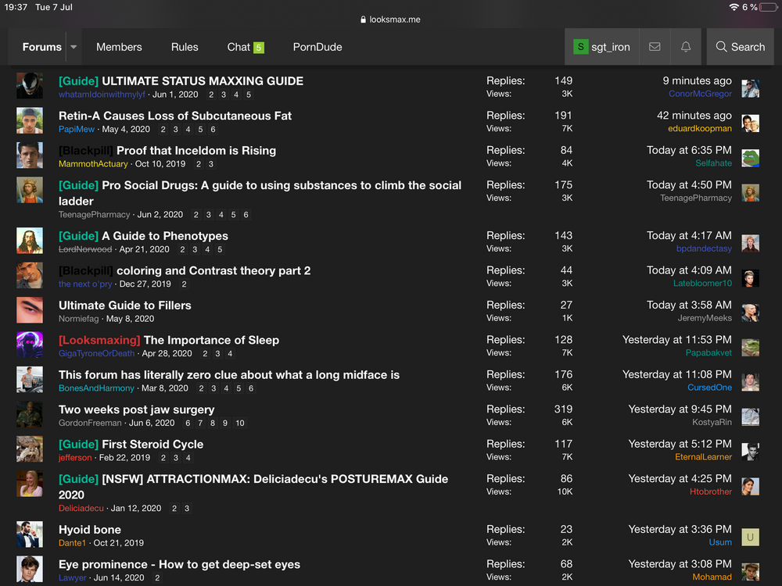Image resolution: width=782 pixels, height=586 pixels.
Task: Click Normiefag eye avatar
Action: tap(30, 310)
